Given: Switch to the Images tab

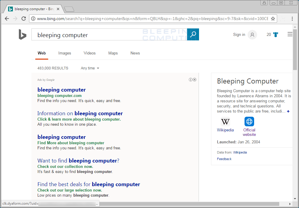Looking at the screenshot, I should (65, 53).
